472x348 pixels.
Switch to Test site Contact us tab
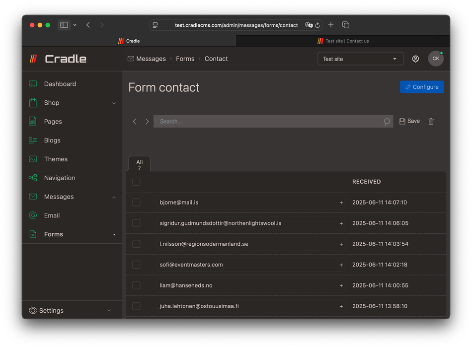[x=343, y=41]
